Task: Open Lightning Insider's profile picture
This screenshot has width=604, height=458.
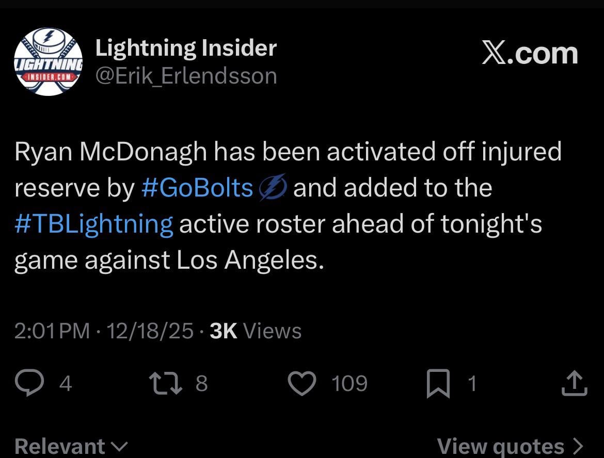Action: point(49,60)
